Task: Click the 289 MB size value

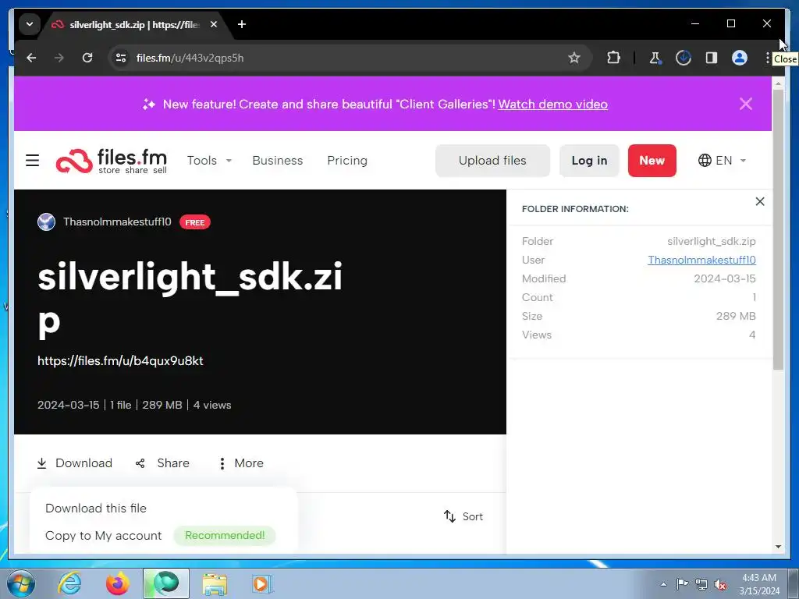Action: [x=735, y=316]
